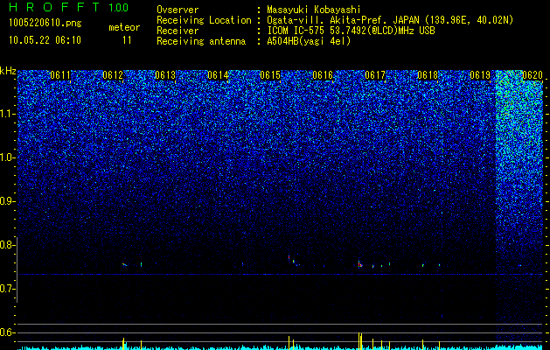The image size is (550, 350).
Task: Click the observer name Masayuki Kobayashi
Action: tap(314, 10)
